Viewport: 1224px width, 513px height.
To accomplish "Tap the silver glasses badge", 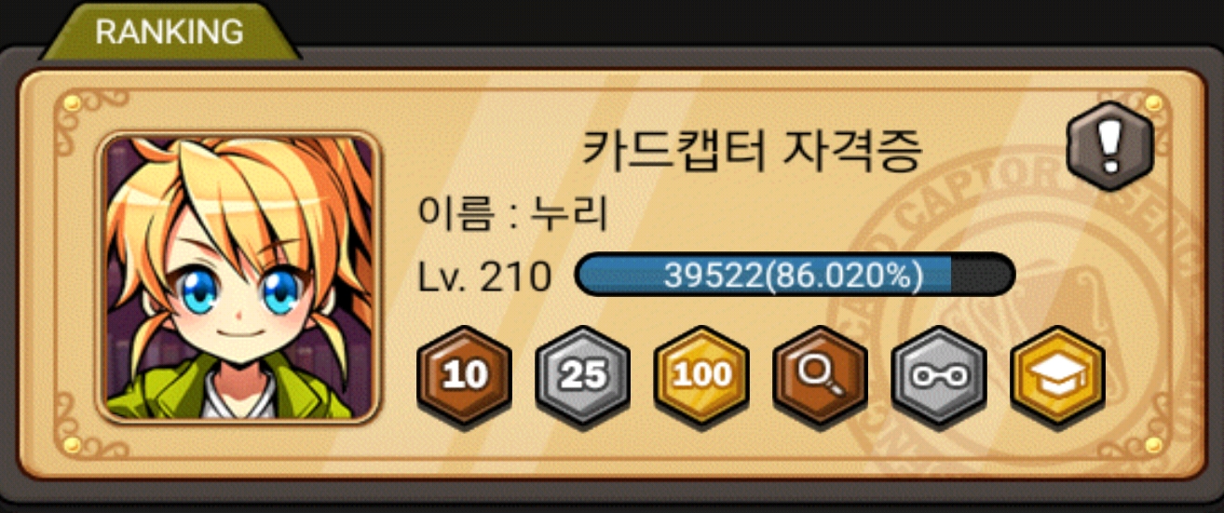I will tap(939, 375).
